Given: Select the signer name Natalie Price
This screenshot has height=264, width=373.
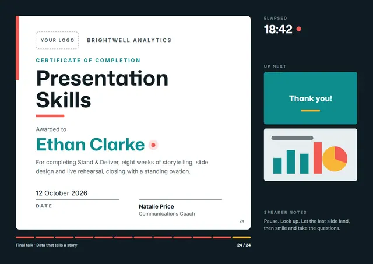Looking at the screenshot, I should [x=156, y=206].
